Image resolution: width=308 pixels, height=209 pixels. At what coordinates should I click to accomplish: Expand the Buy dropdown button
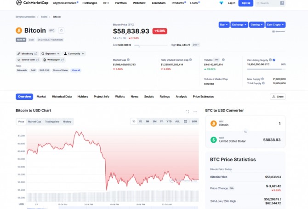click(x=224, y=24)
